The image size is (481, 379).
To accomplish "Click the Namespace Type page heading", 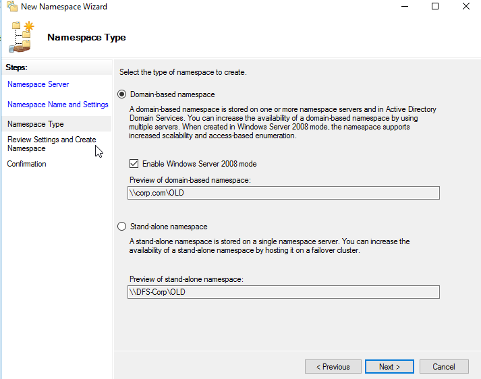I will [x=86, y=38].
